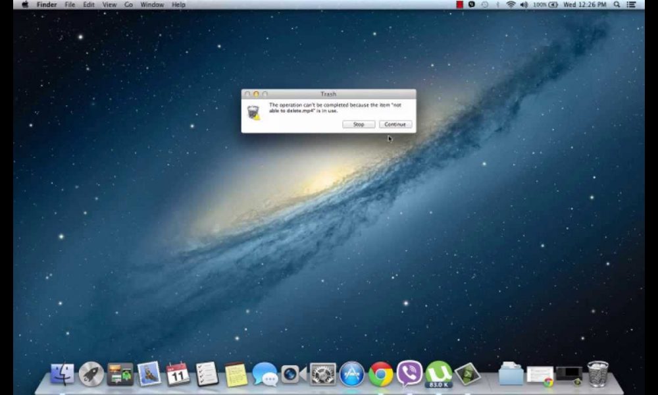The width and height of the screenshot is (658, 395).
Task: Open Spotlight search from the menu bar
Action: (x=616, y=5)
